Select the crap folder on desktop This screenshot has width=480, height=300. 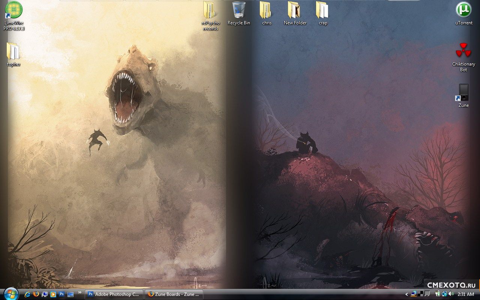pos(323,10)
